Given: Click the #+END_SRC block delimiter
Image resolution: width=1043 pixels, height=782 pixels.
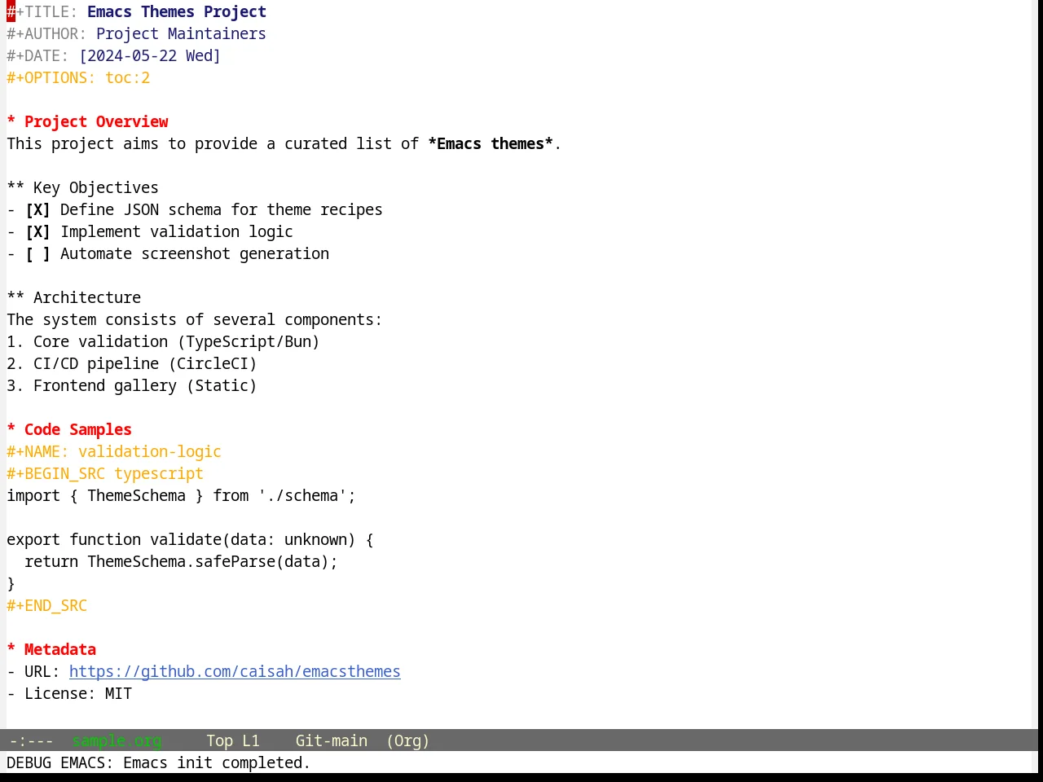Looking at the screenshot, I should click(47, 606).
